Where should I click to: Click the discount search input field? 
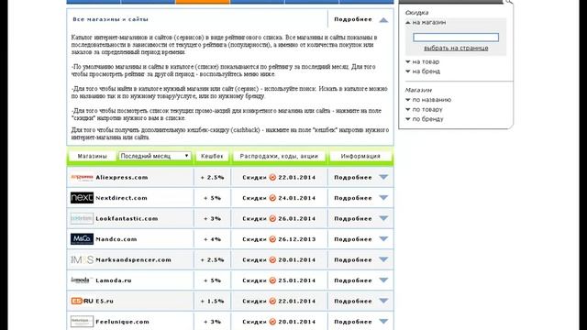(456, 37)
